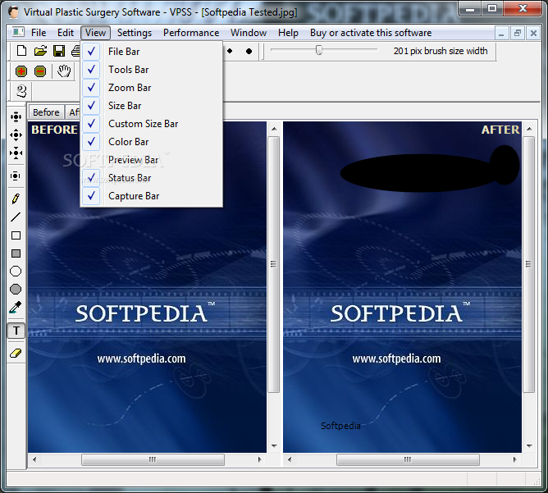Image resolution: width=548 pixels, height=493 pixels.
Task: Select the bracketed dot warp tool
Action: (x=16, y=176)
